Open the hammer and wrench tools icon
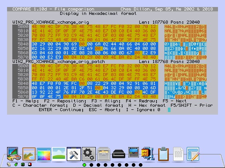Image resolution: width=225 pixels, height=168 pixels. click(x=74, y=154)
